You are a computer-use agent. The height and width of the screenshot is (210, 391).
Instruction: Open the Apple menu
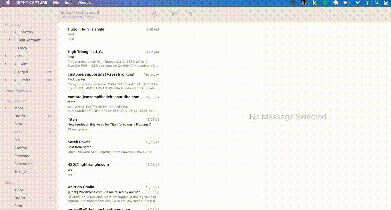[x=8, y=3]
